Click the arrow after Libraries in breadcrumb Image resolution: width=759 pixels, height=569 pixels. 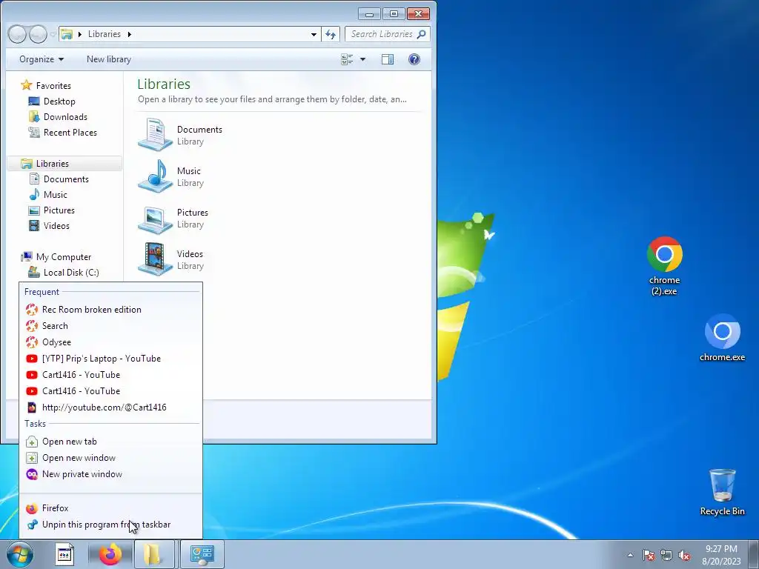(x=129, y=34)
